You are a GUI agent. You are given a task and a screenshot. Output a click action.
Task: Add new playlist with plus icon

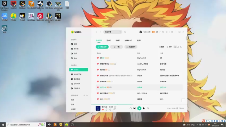tap(84, 95)
